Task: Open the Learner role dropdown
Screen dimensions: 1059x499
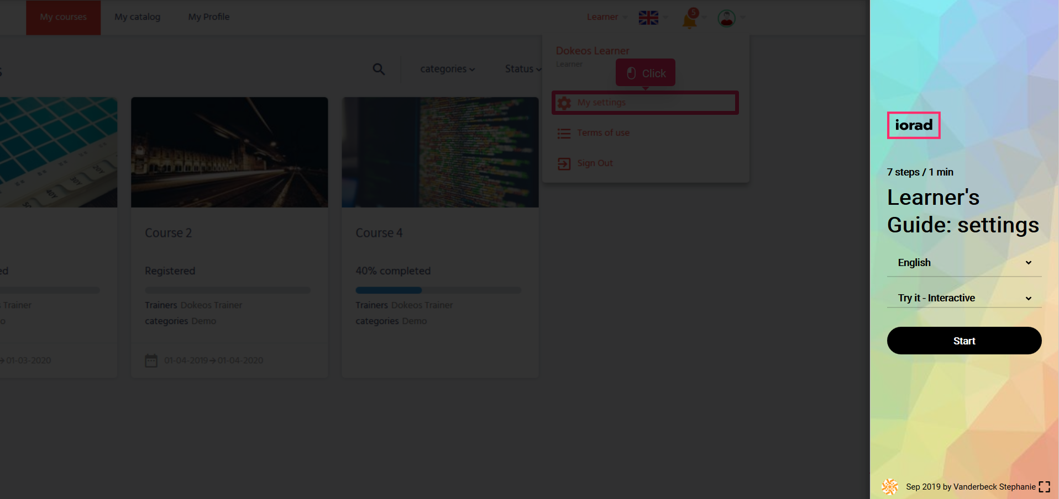Action: [606, 17]
